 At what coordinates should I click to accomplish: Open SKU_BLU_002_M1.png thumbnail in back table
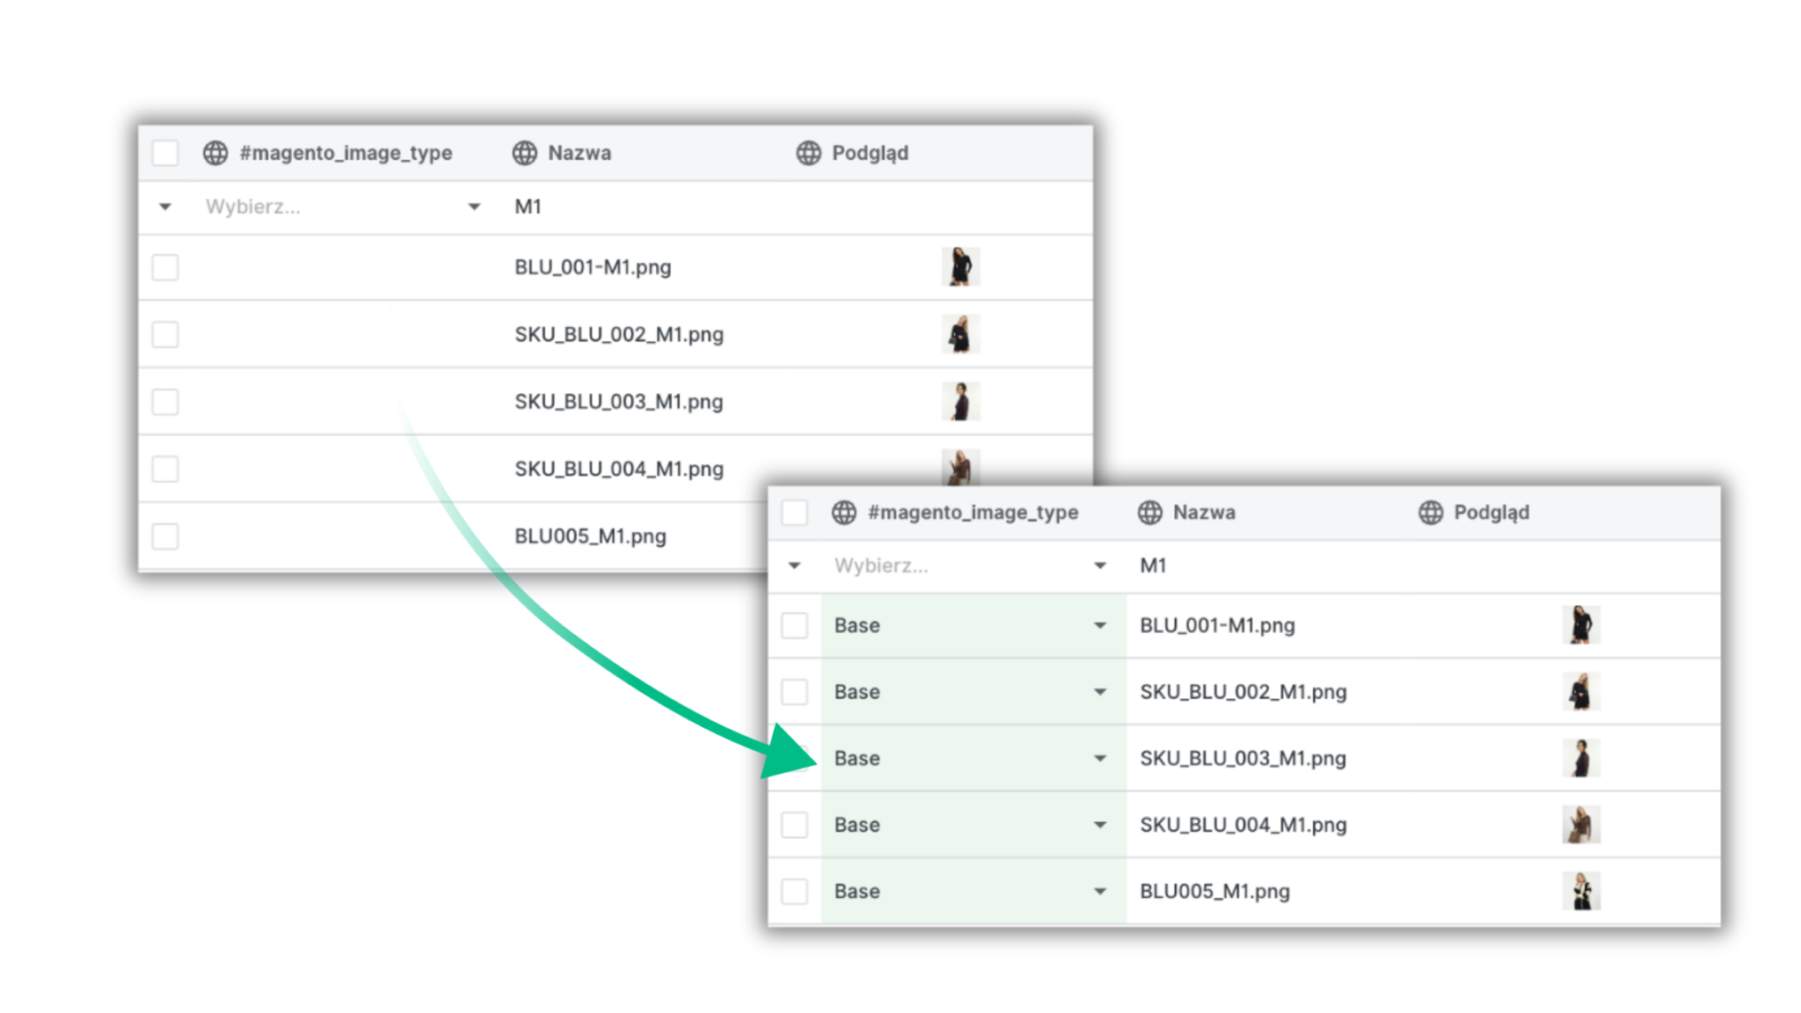(x=960, y=334)
